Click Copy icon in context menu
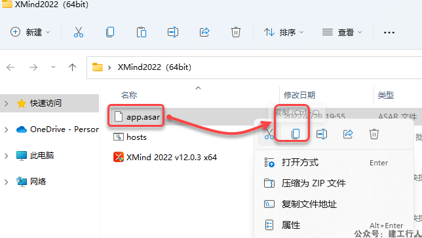 296,134
